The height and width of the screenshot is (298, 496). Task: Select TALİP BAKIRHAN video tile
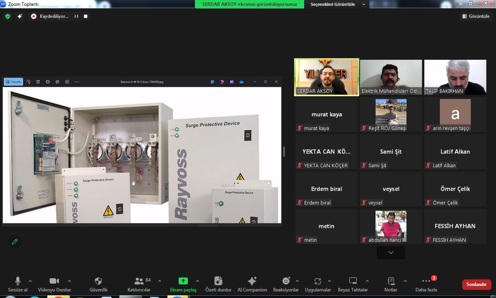click(455, 77)
